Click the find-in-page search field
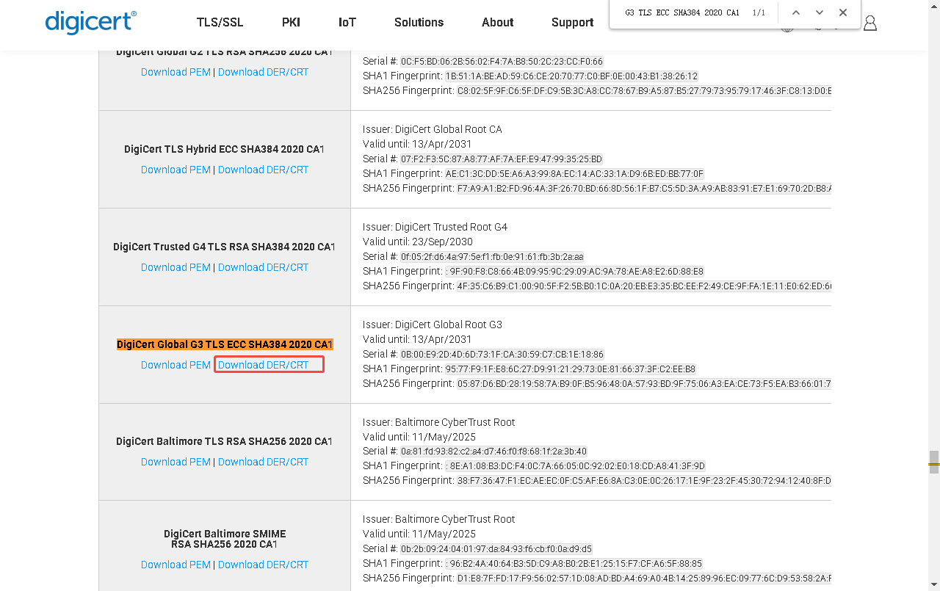This screenshot has width=940, height=591. (x=683, y=12)
